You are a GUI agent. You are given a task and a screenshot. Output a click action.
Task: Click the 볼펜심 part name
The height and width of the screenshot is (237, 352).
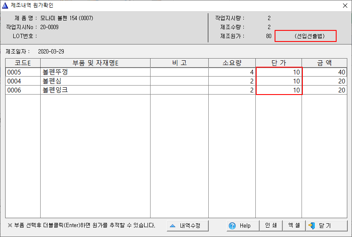52,81
